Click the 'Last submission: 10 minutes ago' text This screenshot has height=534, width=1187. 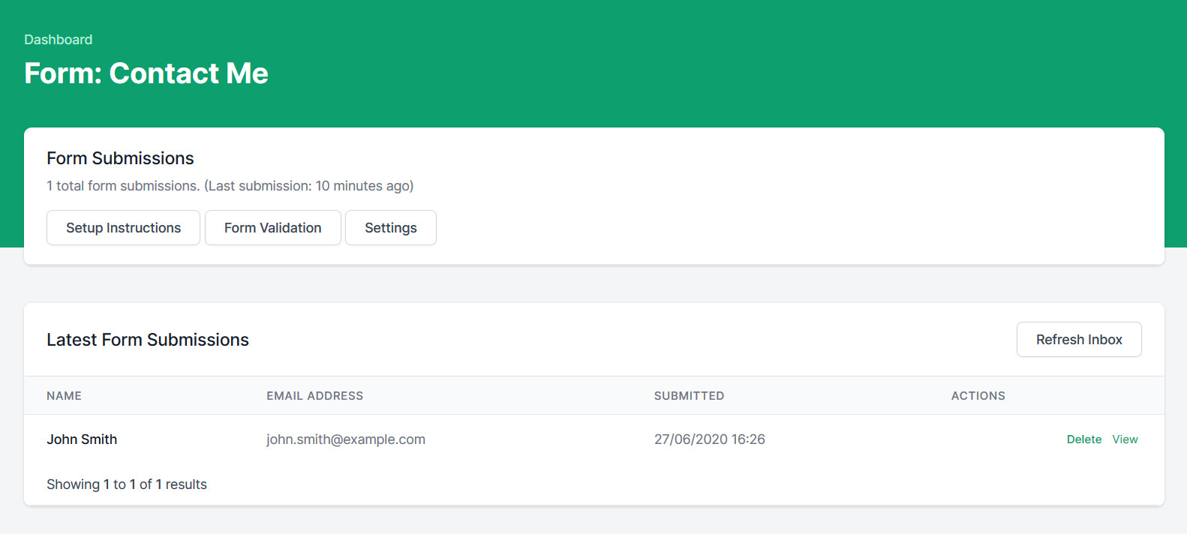pos(309,186)
